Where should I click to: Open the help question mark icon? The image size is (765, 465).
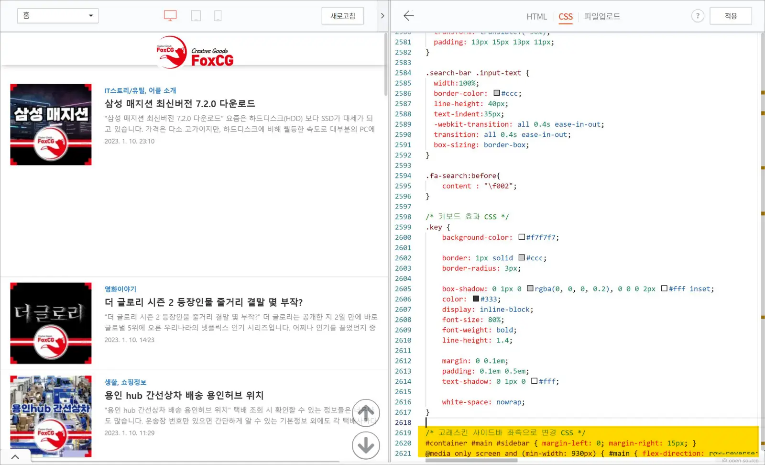pos(698,16)
